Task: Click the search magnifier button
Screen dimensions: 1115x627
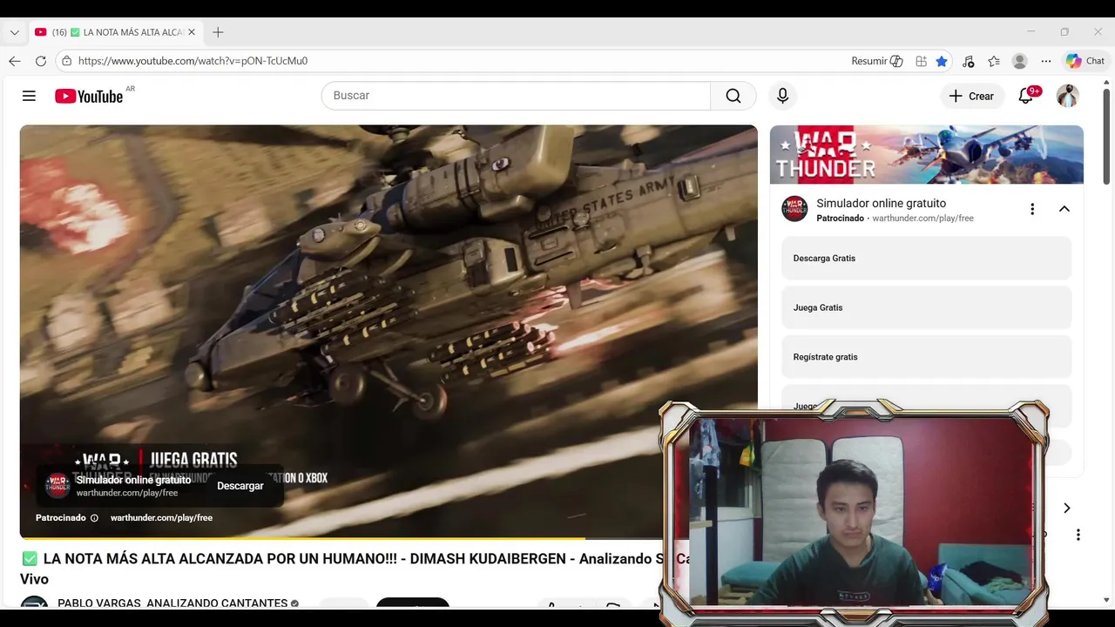Action: click(733, 96)
